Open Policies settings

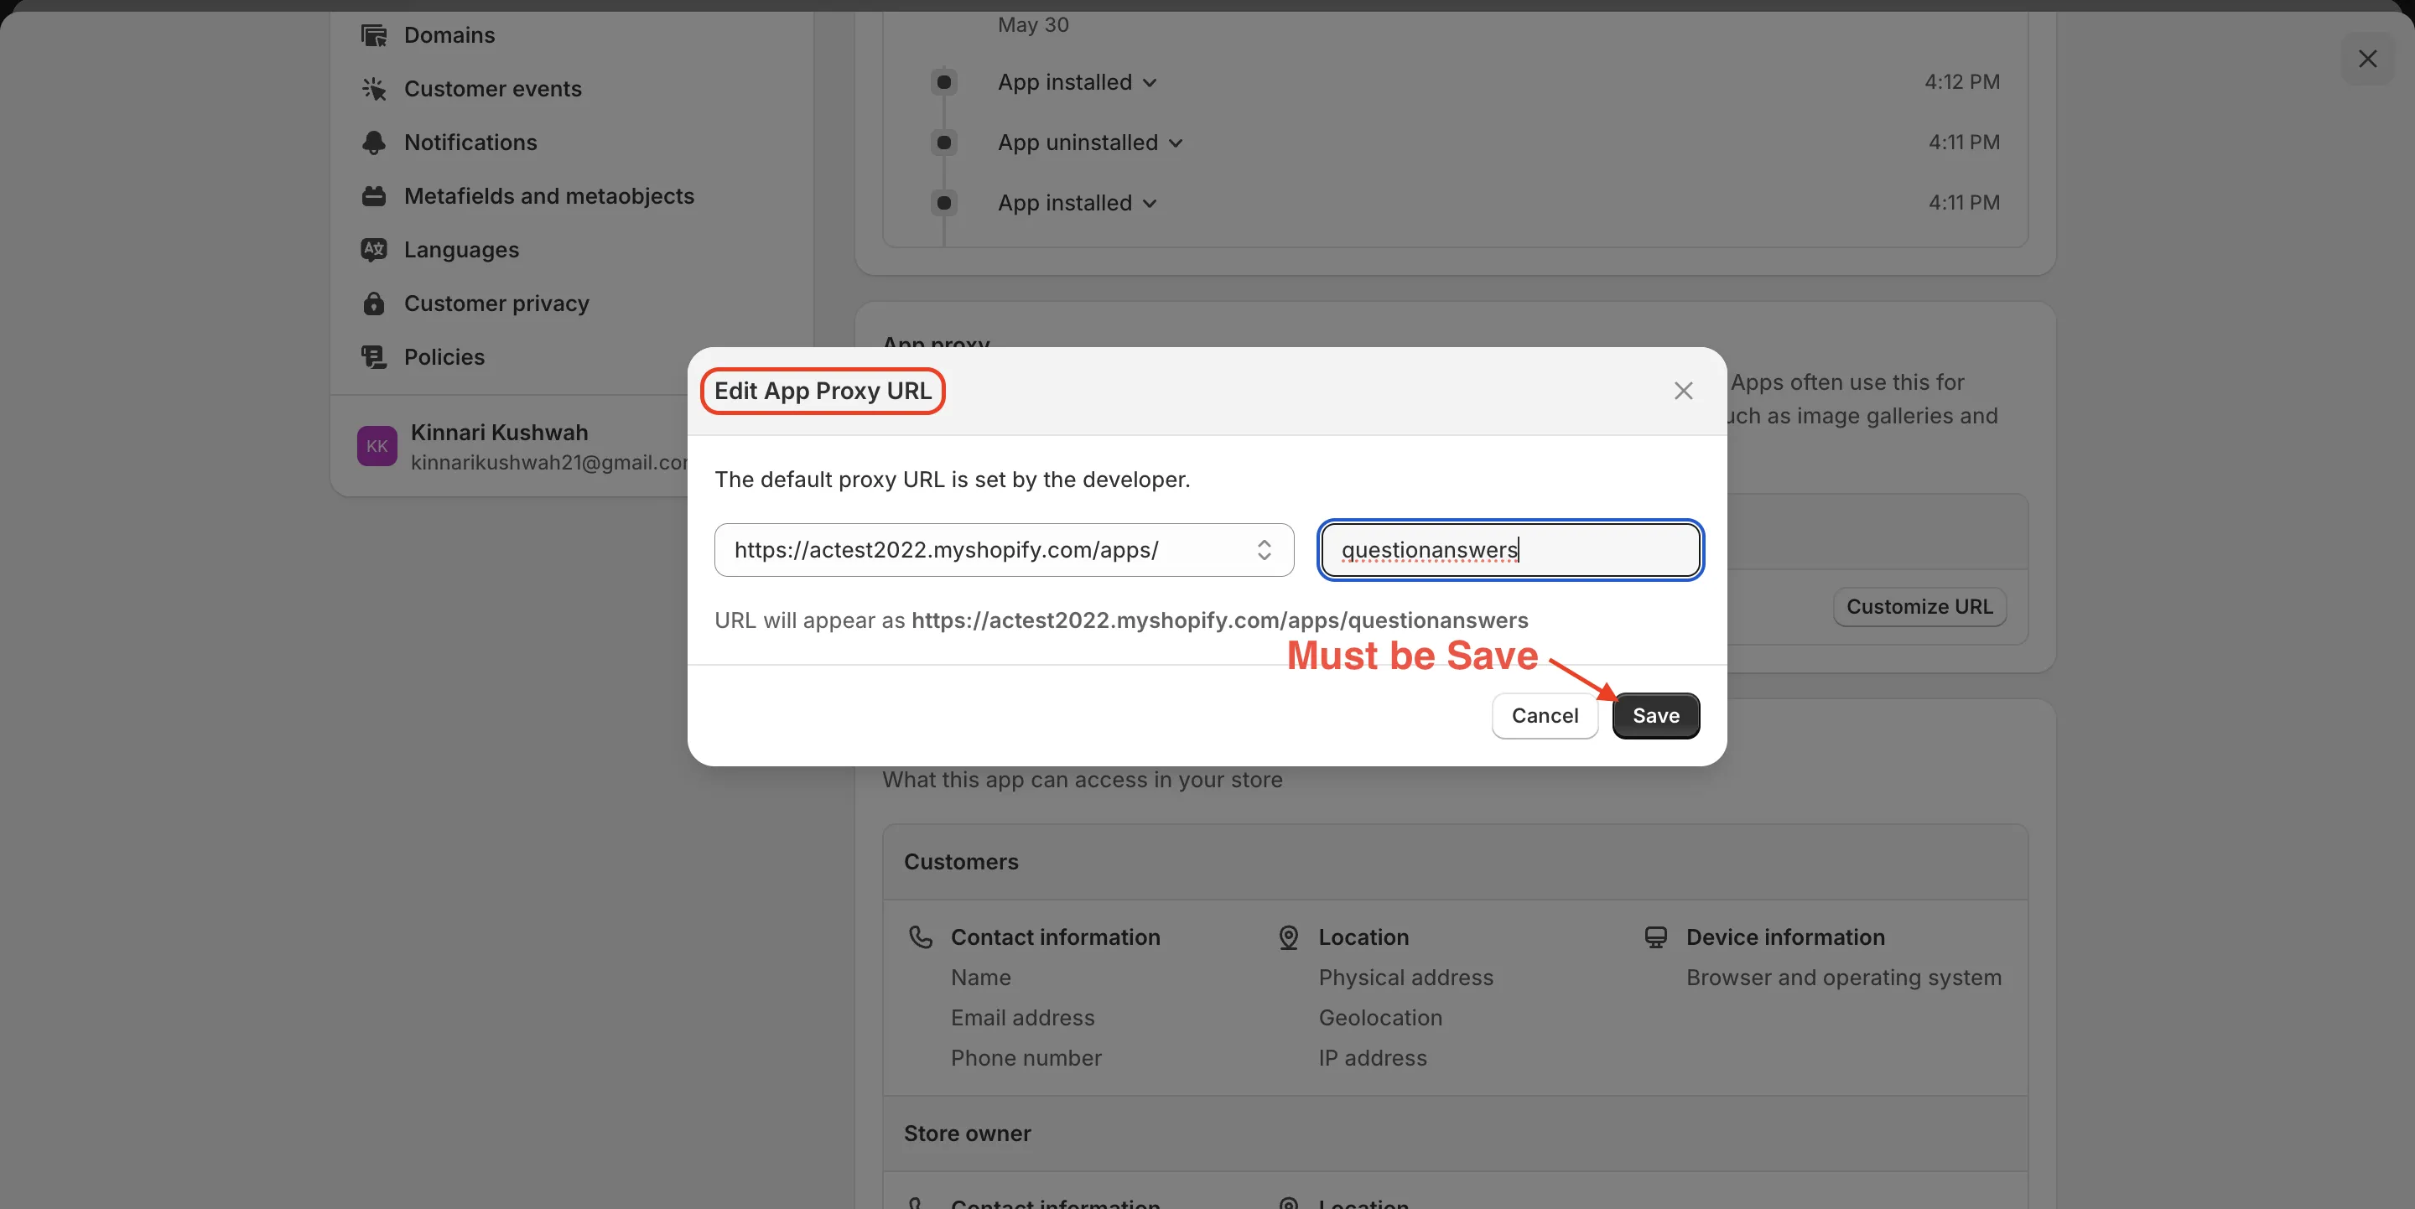[444, 357]
